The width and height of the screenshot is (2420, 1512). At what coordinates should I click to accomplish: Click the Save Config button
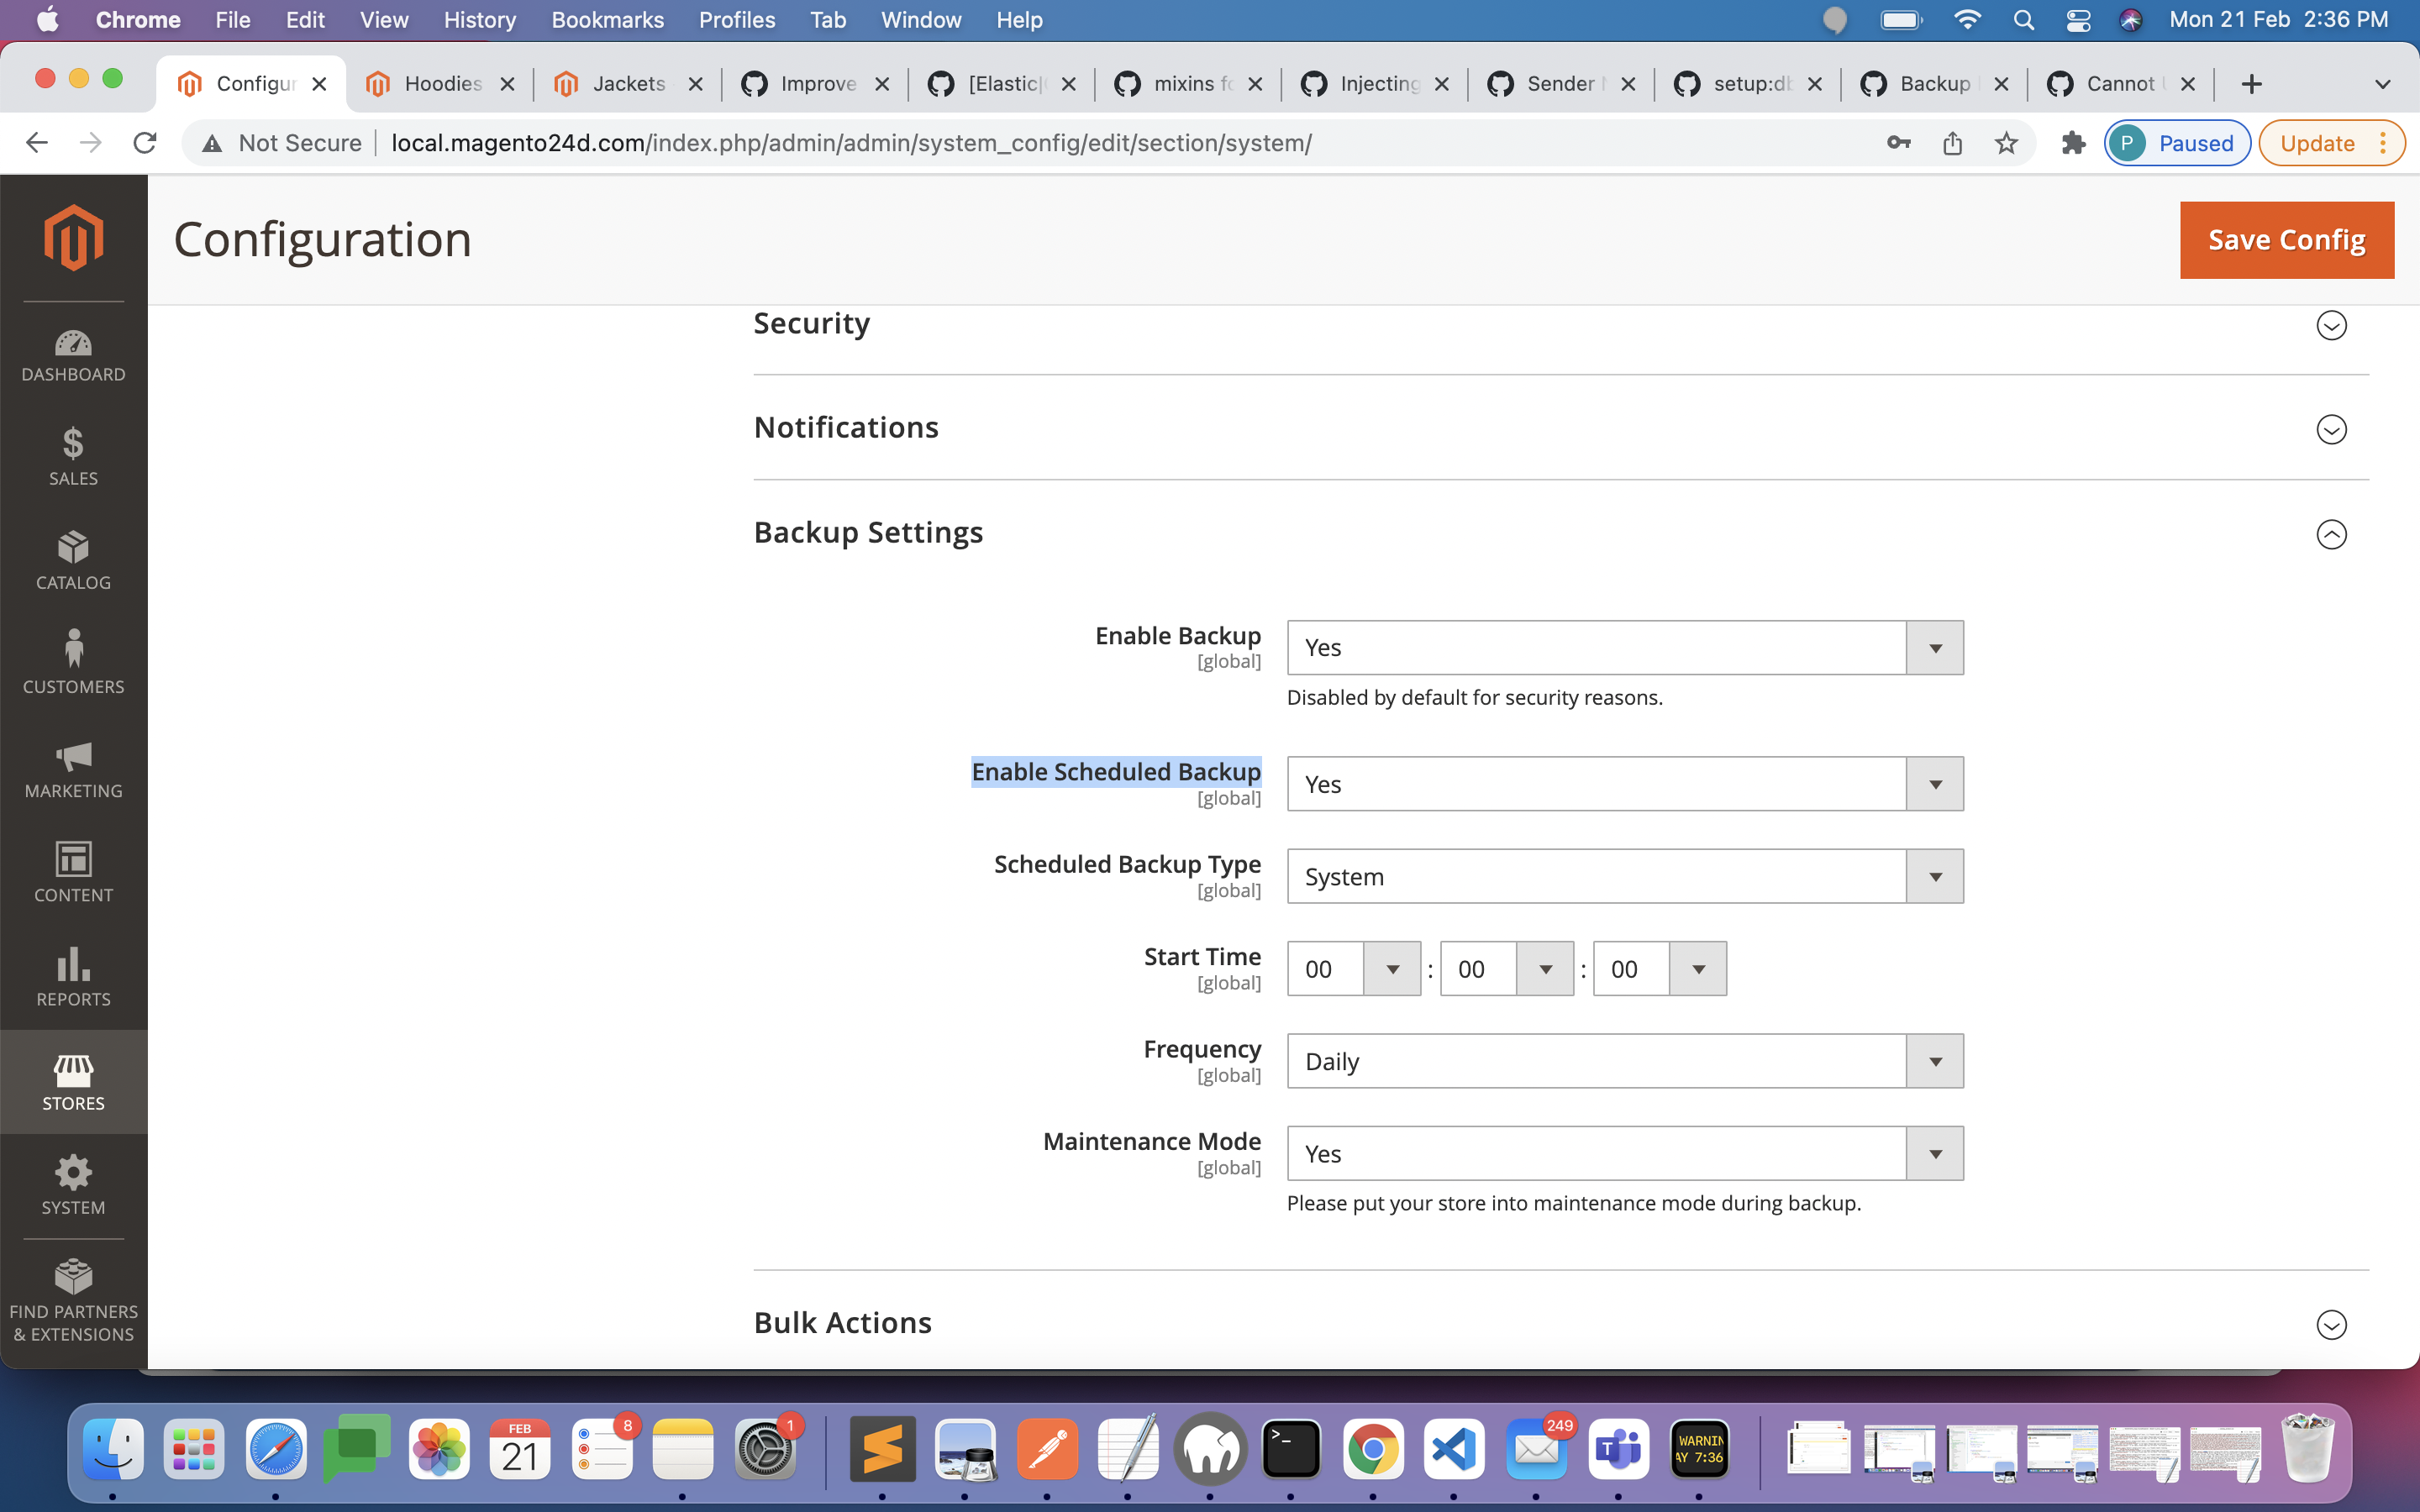point(2286,239)
